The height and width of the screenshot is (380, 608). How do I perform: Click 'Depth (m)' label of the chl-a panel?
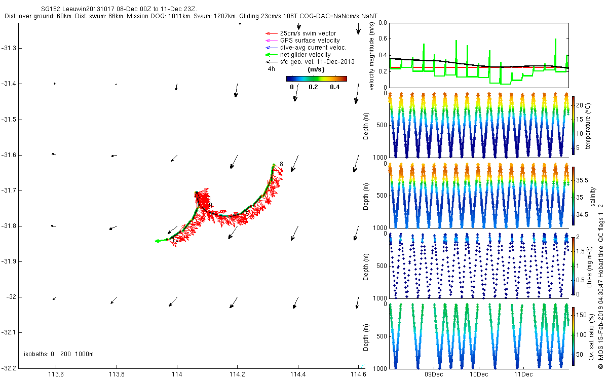pos(366,266)
